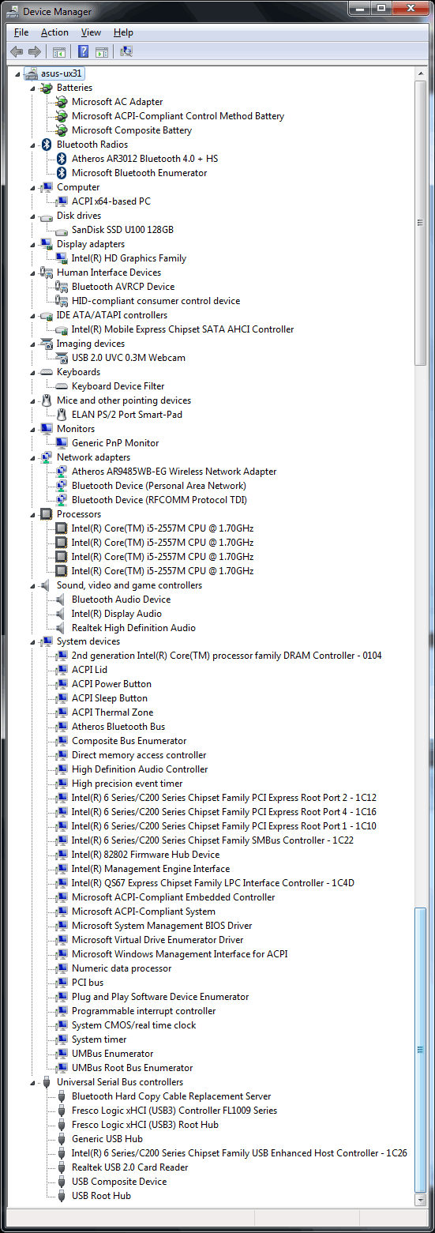Open Help via the blue question mark icon
The image size is (435, 1233).
point(83,52)
